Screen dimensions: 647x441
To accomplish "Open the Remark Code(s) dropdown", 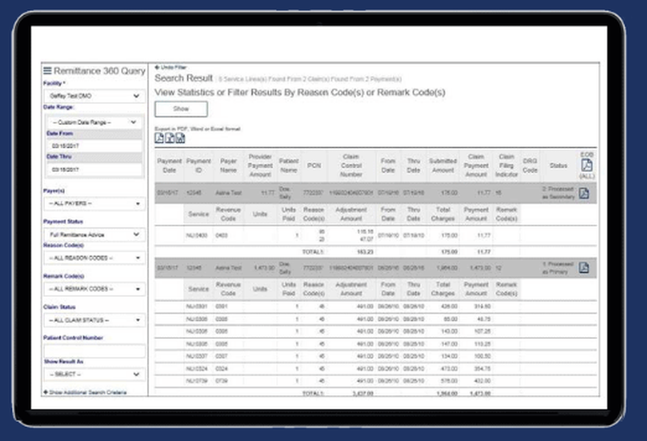I will (94, 289).
